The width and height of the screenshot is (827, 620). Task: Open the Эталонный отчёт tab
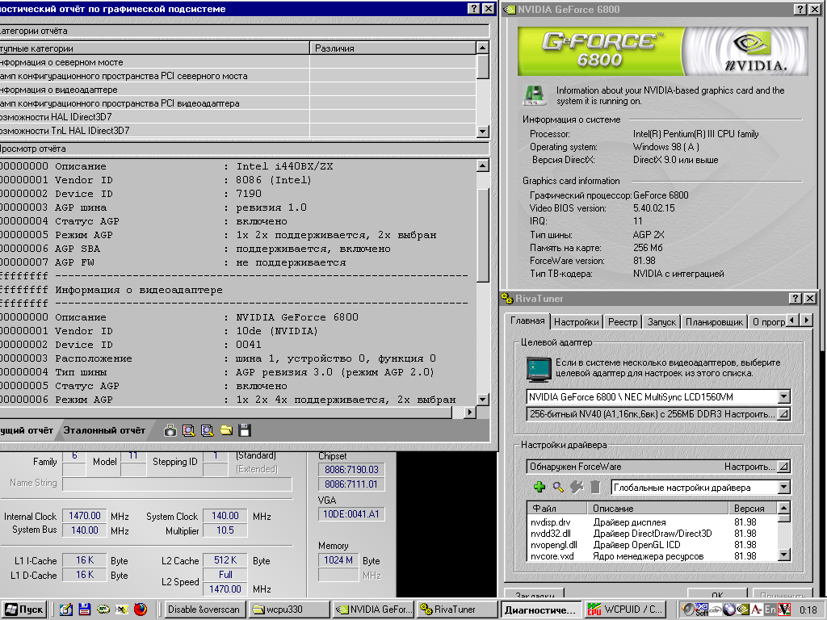click(105, 430)
